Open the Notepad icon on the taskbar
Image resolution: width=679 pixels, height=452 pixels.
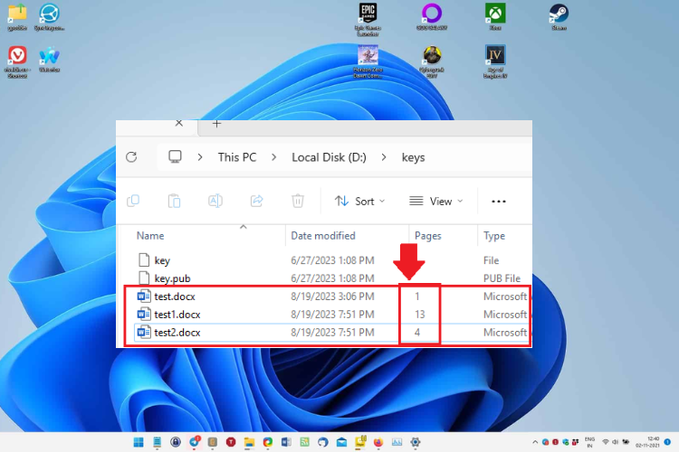coord(158,442)
